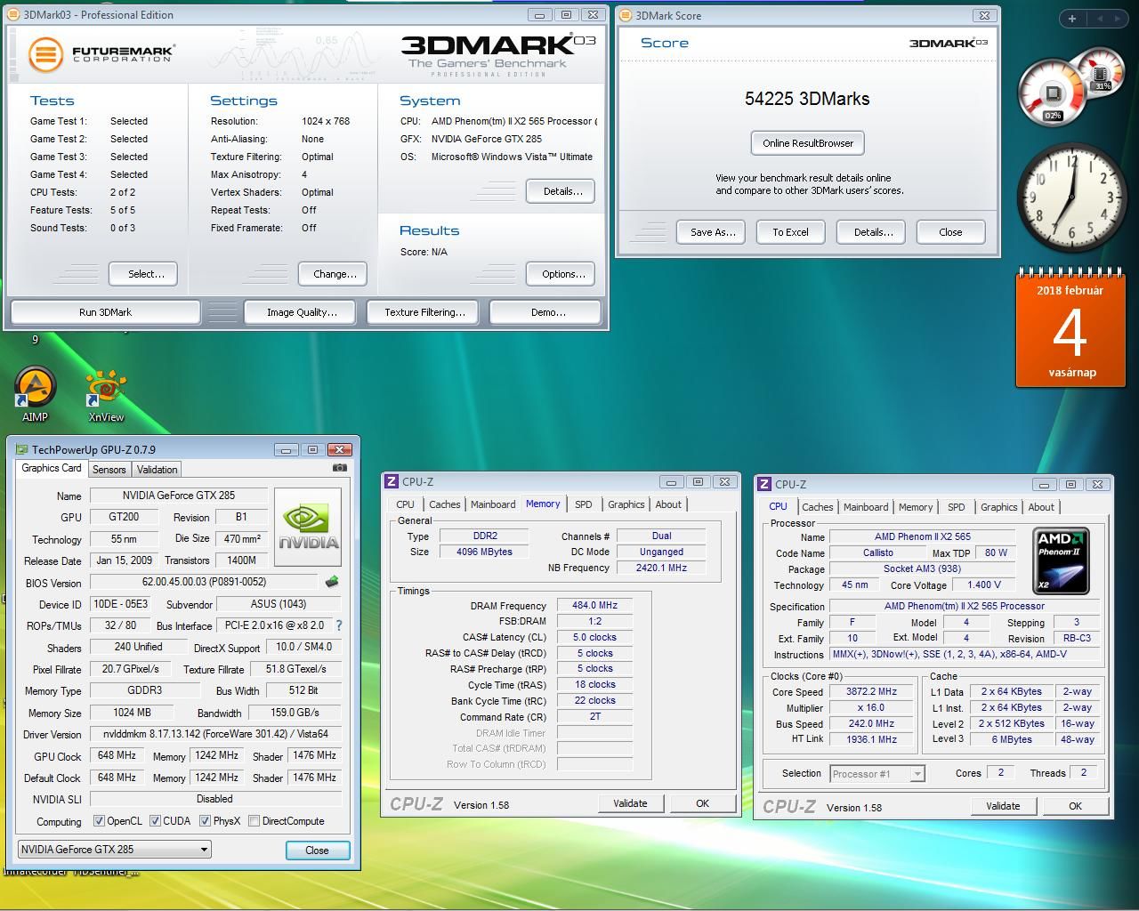Click the CPU-Z Specification field

click(965, 606)
